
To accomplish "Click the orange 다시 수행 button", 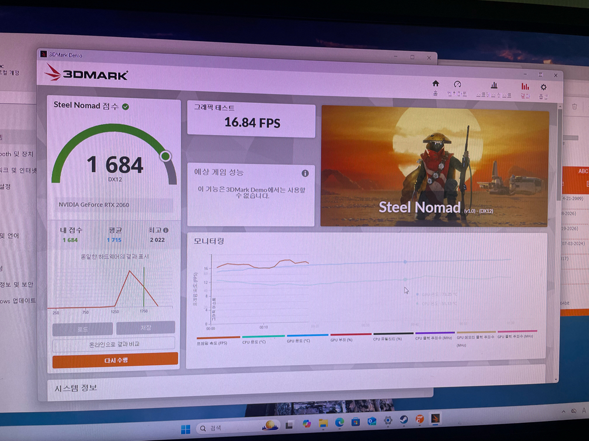I will [x=115, y=360].
